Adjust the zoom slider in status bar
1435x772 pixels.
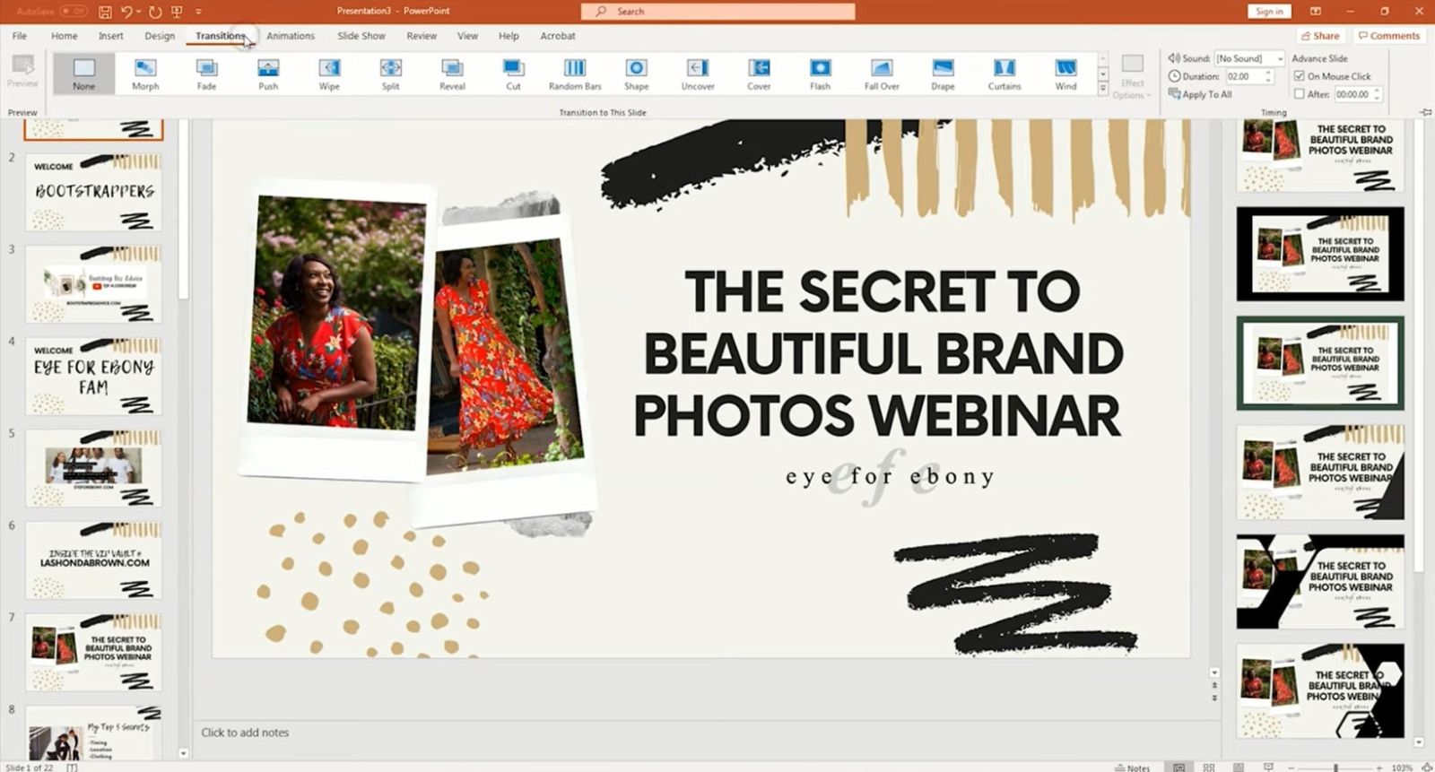tap(1335, 768)
